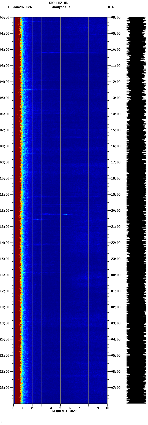Screen dimensions: 148x425
Task: Click the 17:00 PST time label
Action: [x=5, y=291]
